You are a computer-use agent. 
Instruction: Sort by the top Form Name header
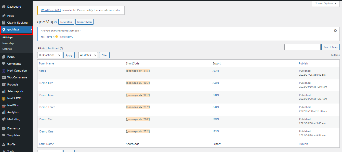46,63
